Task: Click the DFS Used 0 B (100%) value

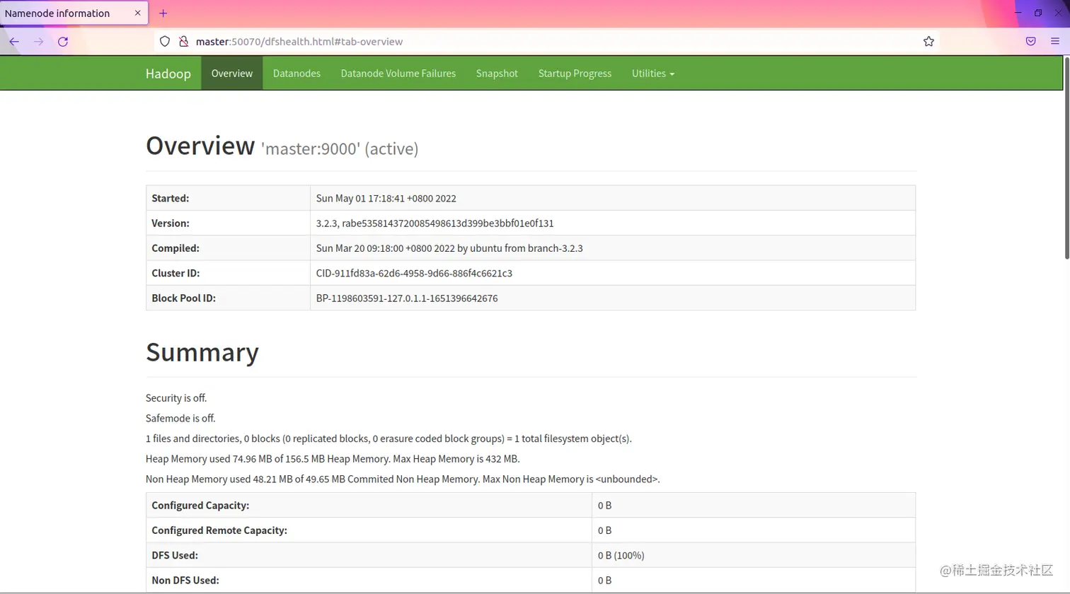Action: tap(621, 556)
